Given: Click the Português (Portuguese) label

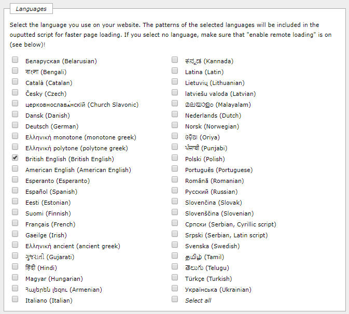Looking at the screenshot, I should pyautogui.click(x=219, y=170).
